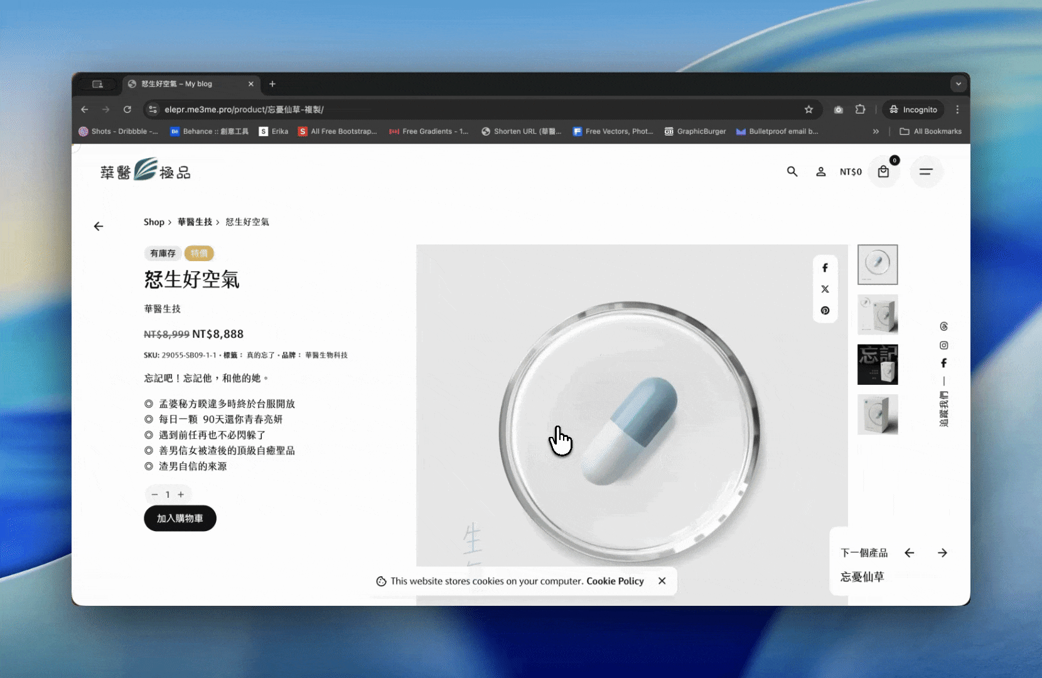Screen dimensions: 1042x678
Task: Select the black 忘記 product thumbnail
Action: coord(878,365)
